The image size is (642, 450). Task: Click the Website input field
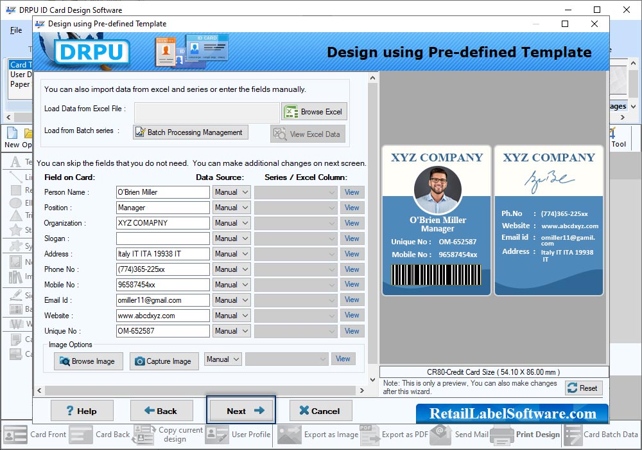point(162,316)
